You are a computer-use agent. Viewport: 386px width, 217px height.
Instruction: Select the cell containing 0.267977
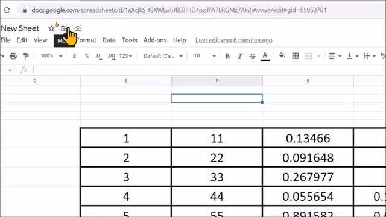(308, 177)
